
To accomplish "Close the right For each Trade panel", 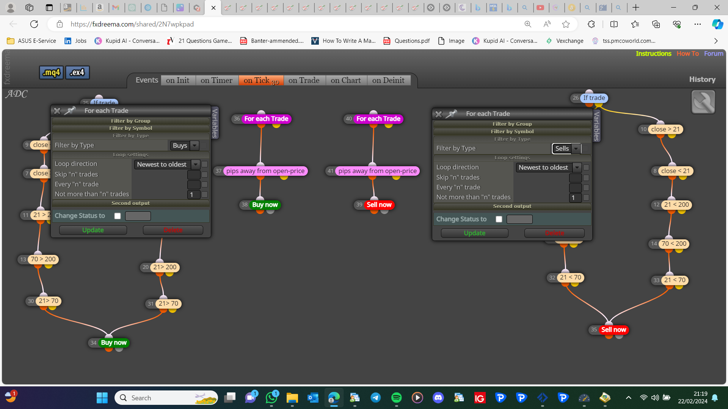I will coord(439,114).
